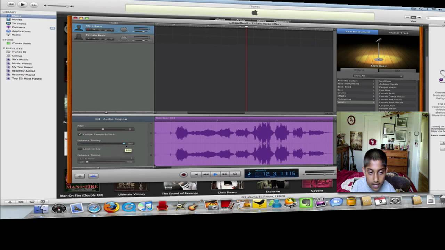
Task: Switch to Master Track tab
Action: coord(399,33)
